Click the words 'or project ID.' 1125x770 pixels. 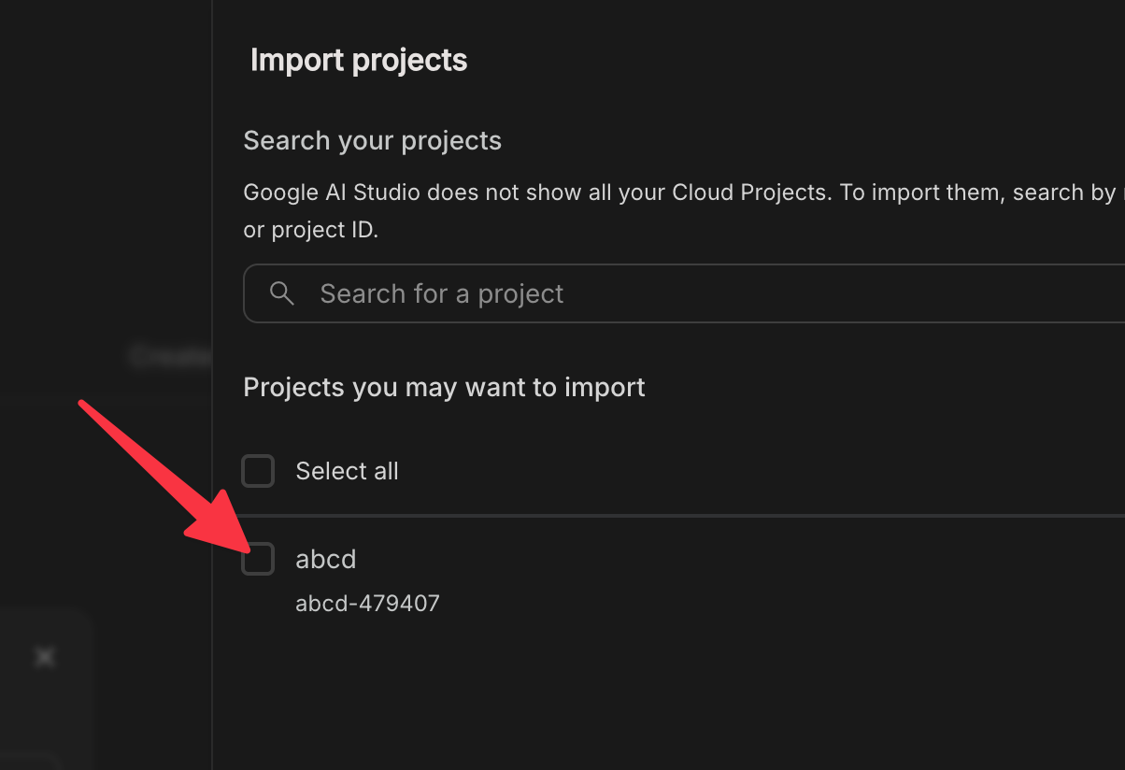click(x=310, y=230)
